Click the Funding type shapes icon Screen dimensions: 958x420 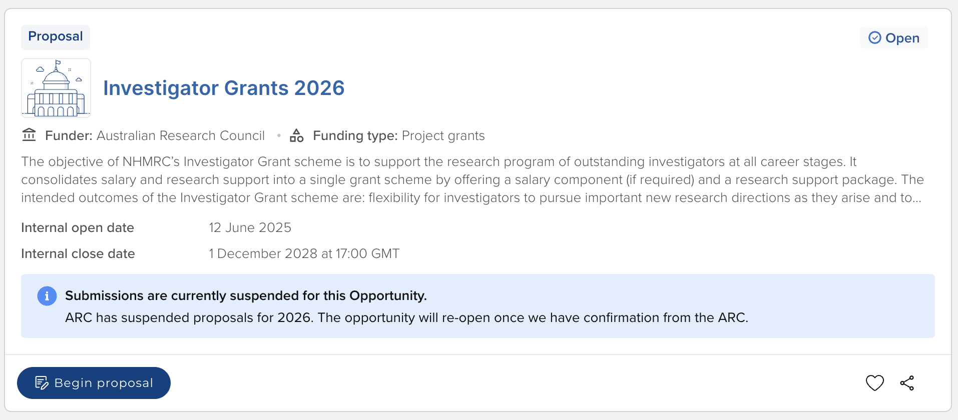pyautogui.click(x=297, y=135)
